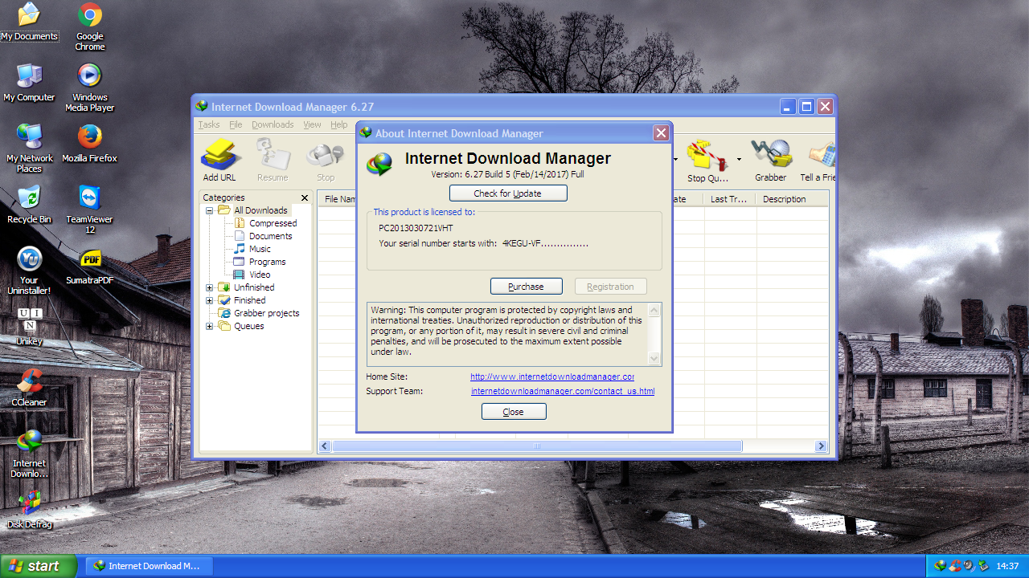Select the Internet Download Manager desktop icon
The height and width of the screenshot is (578, 1029).
point(29,454)
